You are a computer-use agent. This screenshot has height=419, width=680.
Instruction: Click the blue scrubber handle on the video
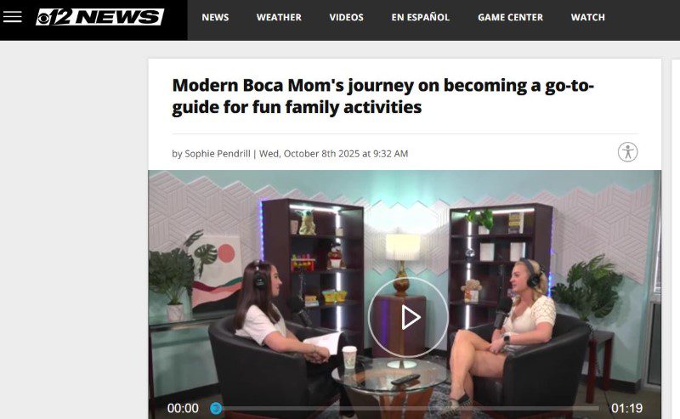click(x=216, y=408)
